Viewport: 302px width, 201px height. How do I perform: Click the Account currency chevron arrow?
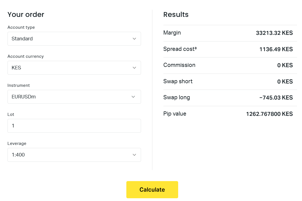click(134, 68)
